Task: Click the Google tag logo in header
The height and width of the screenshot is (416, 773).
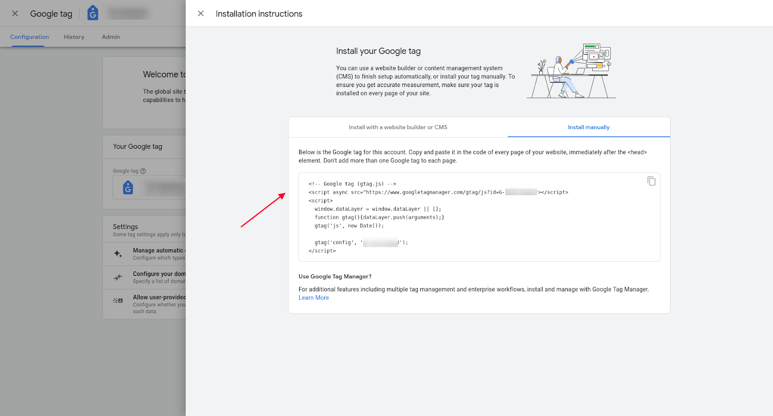Action: [x=93, y=13]
